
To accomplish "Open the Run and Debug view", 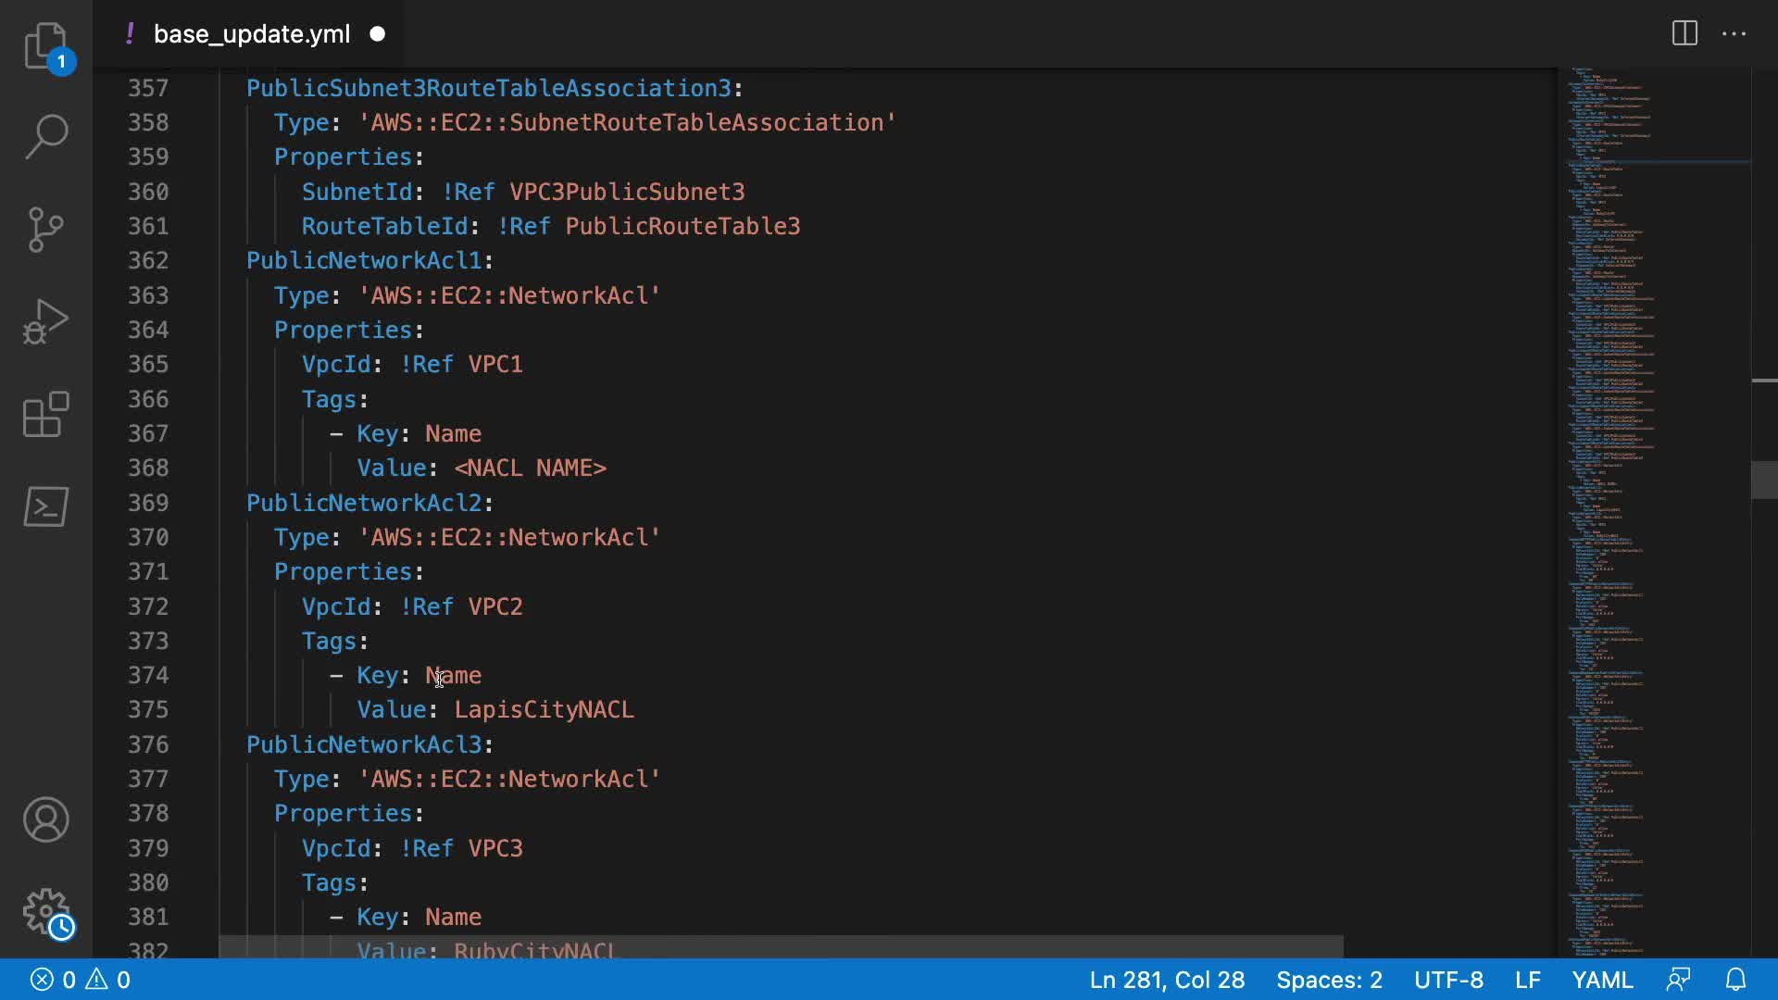I will click(45, 321).
